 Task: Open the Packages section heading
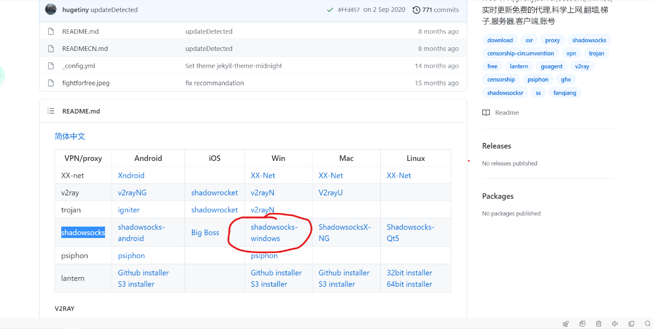(498, 196)
